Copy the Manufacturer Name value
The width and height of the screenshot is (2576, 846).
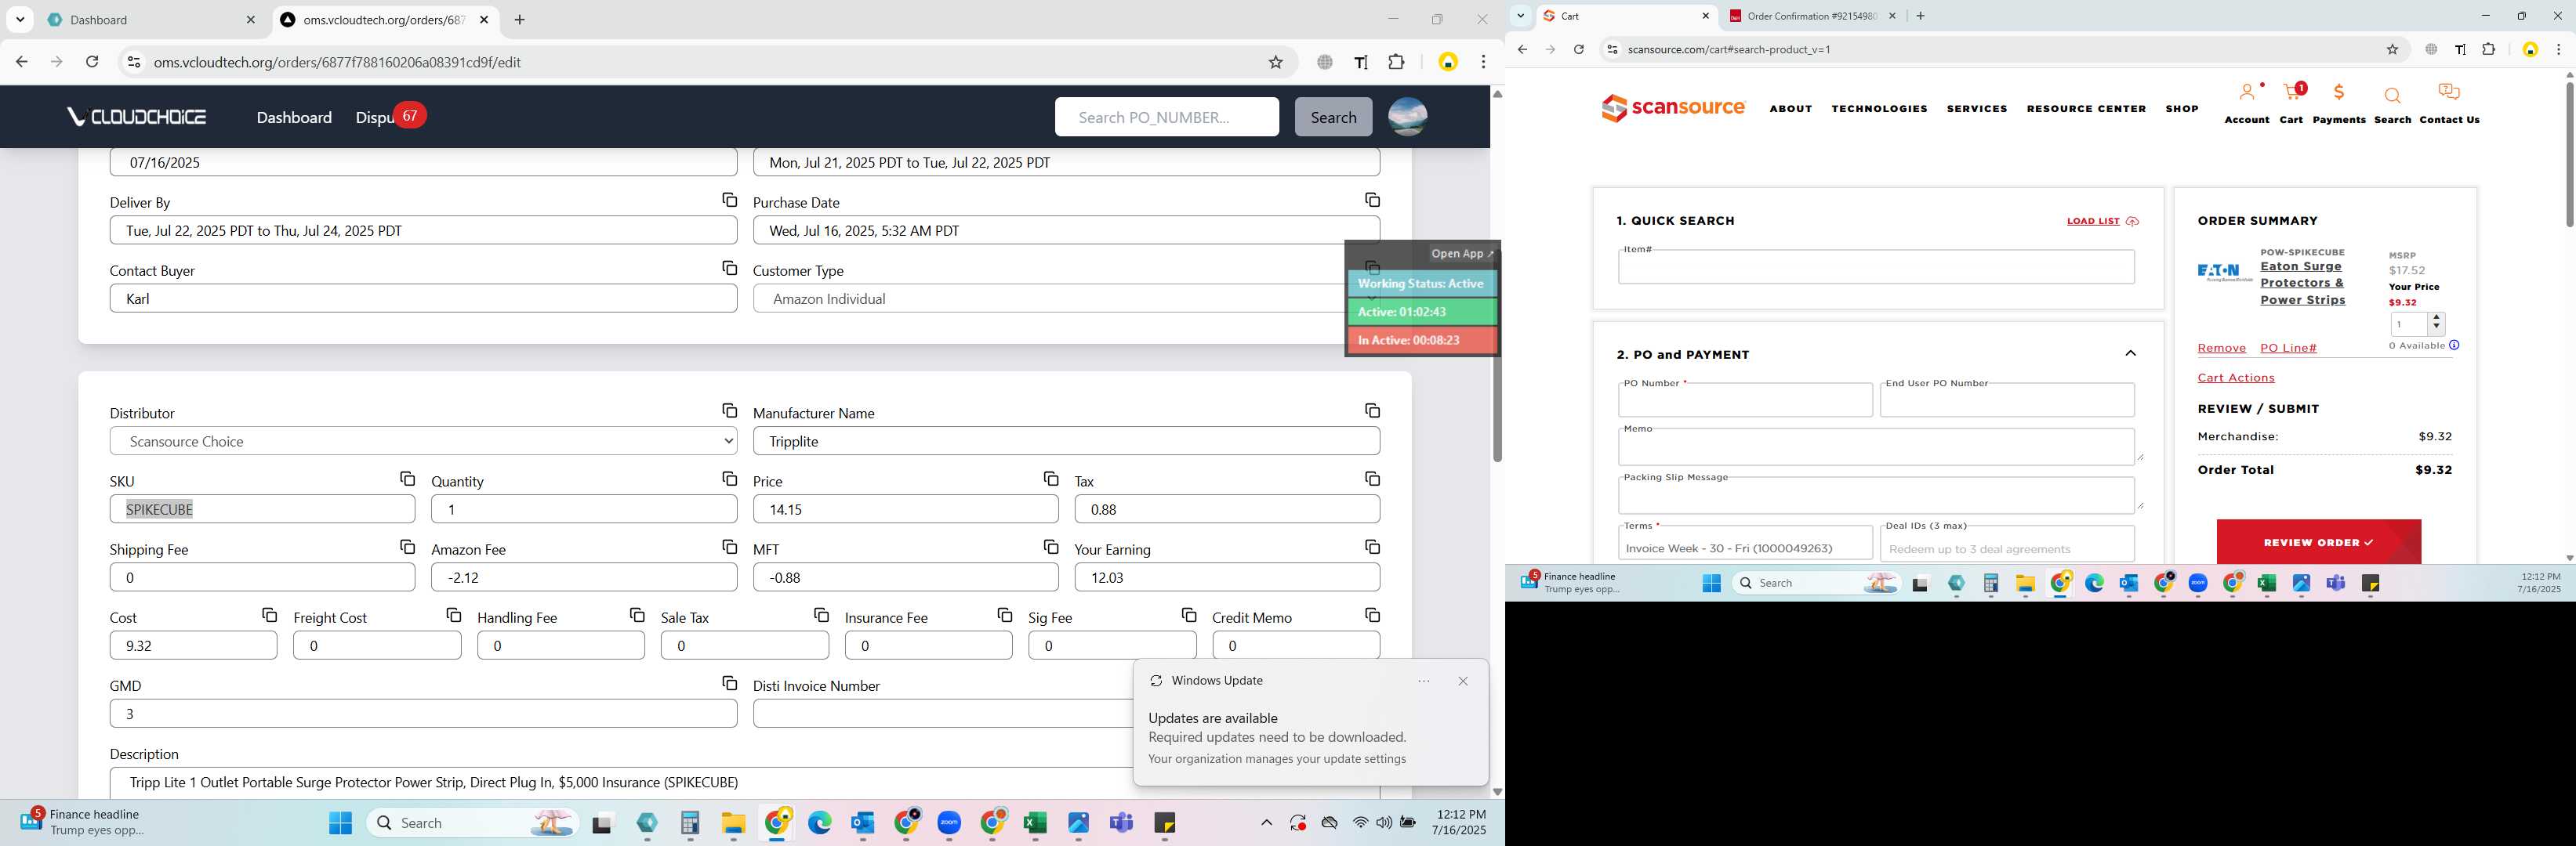(x=1372, y=411)
